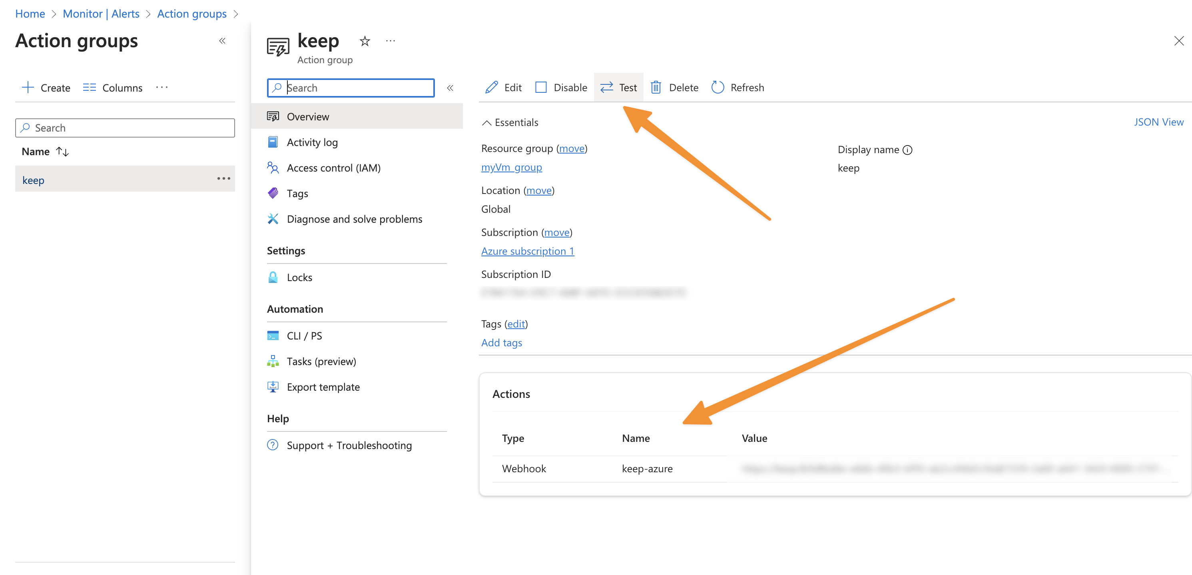Click the Webhook type cell

coord(524,469)
